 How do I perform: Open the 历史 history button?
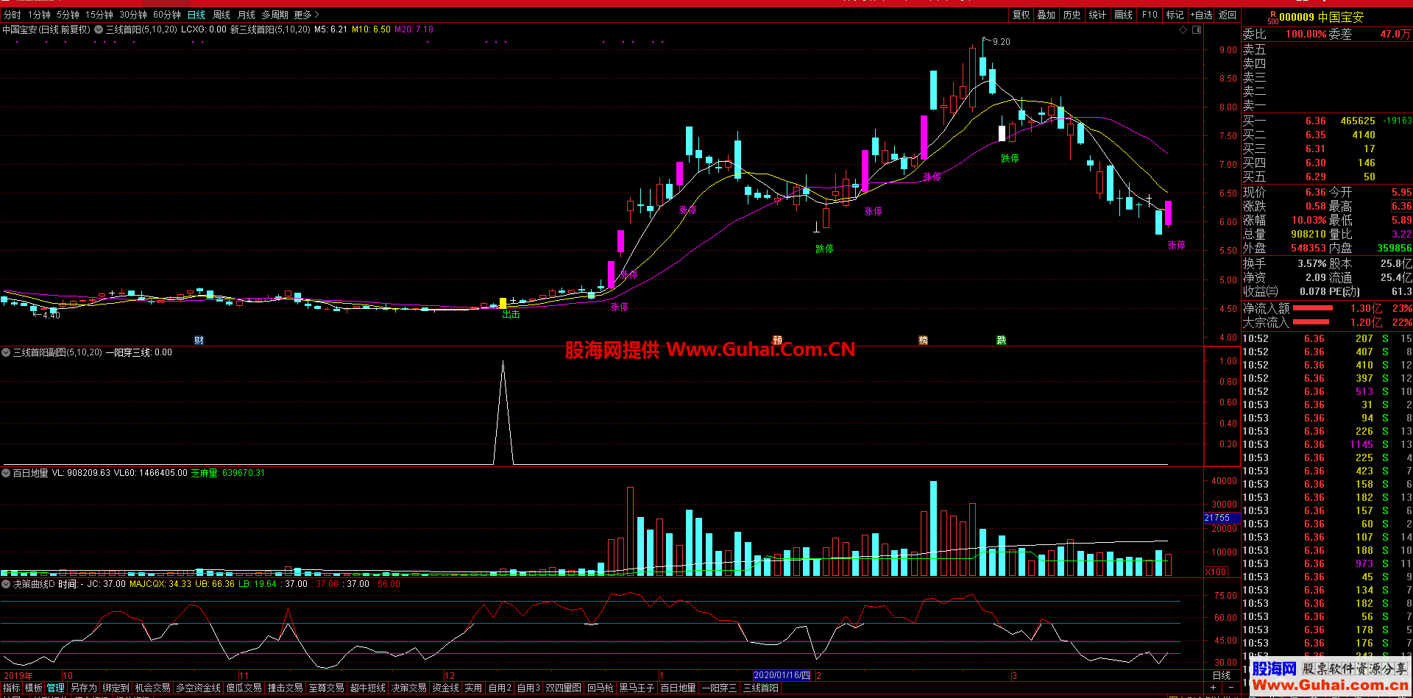[1072, 15]
